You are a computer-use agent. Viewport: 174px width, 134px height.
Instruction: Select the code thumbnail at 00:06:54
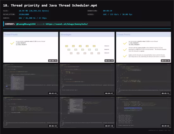31,112
